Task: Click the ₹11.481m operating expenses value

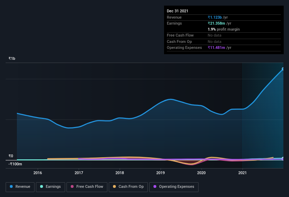Action: pyautogui.click(x=216, y=48)
